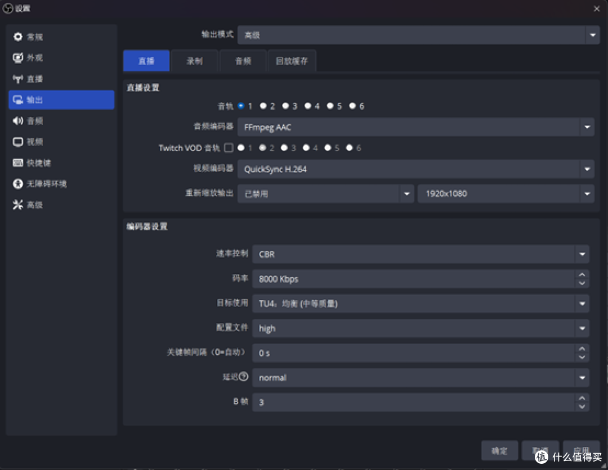Open the 1920x1080 resolution dropdown
Viewport: 608px width, 470px height.
(506, 193)
